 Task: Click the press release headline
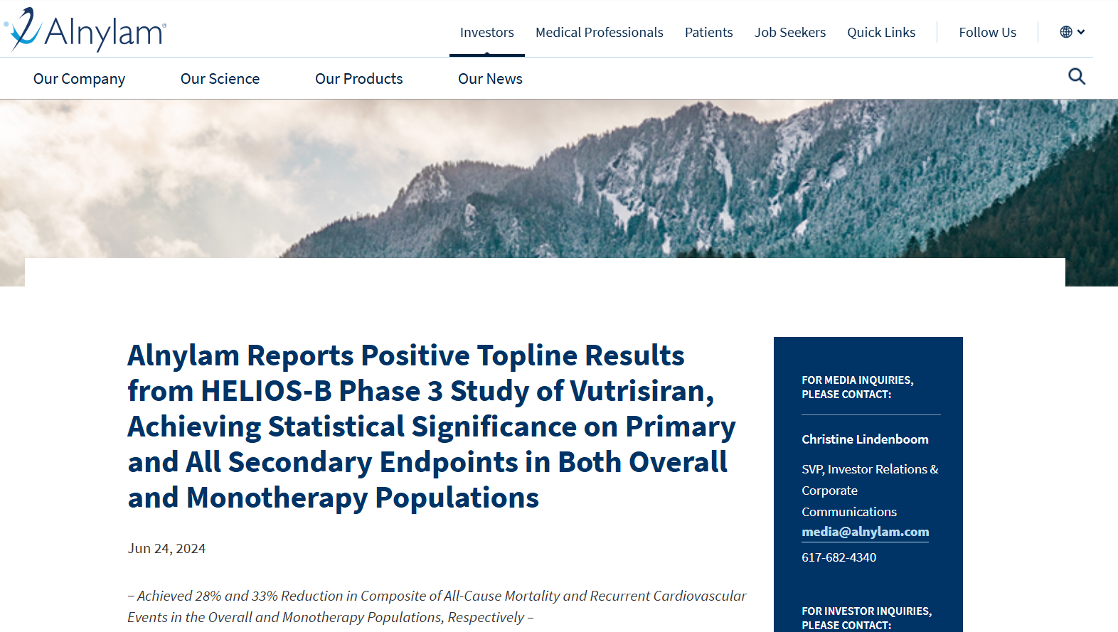click(x=432, y=427)
